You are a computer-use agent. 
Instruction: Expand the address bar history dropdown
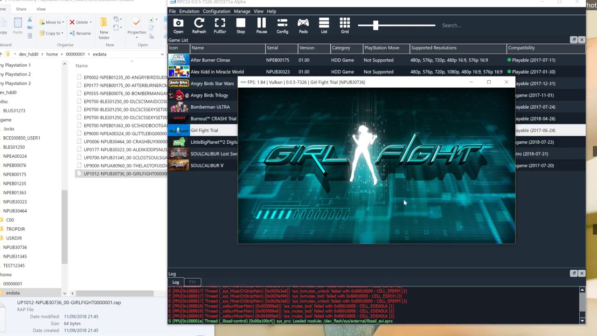tap(162, 54)
